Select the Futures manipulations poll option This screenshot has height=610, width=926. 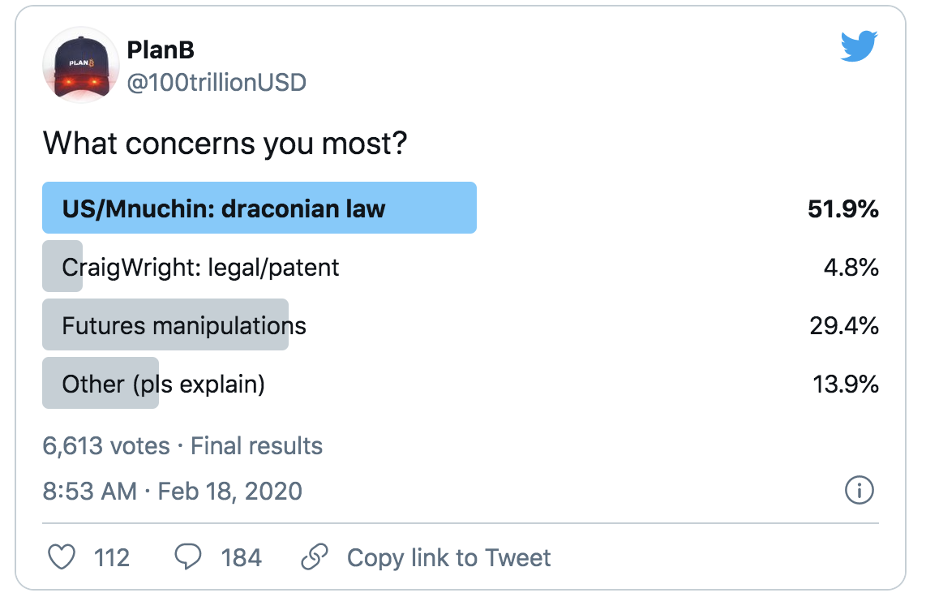coord(184,325)
